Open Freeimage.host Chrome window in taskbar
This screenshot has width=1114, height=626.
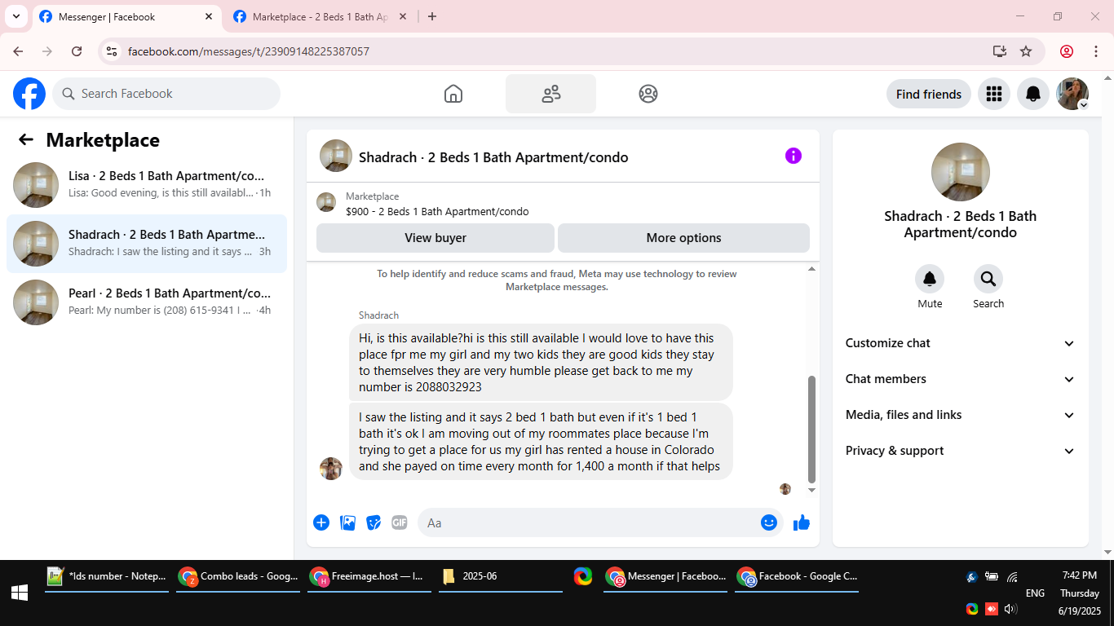click(369, 576)
